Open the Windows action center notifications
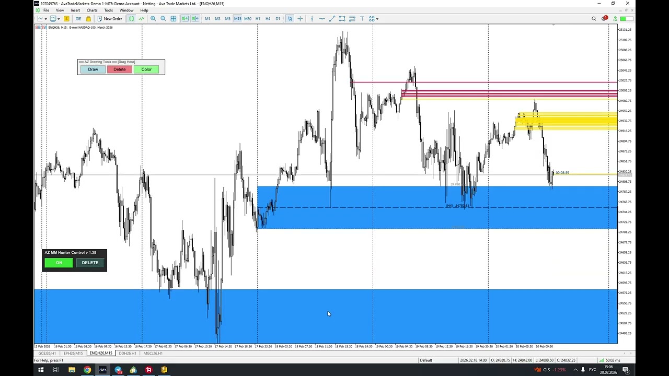669x376 pixels. click(x=626, y=370)
